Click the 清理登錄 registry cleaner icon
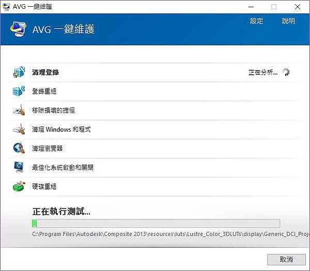 pyautogui.click(x=19, y=72)
